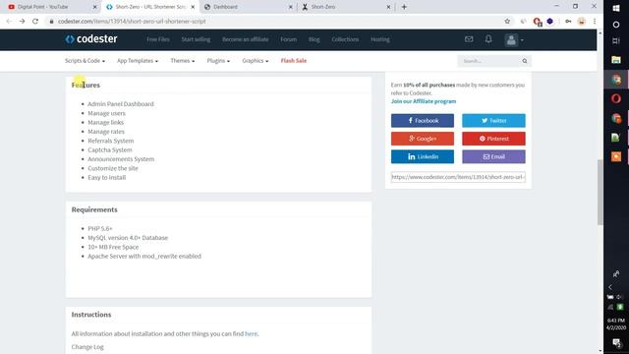Click the key icon in toolbar
Screen dimensions: 629x354
[x=568, y=22]
